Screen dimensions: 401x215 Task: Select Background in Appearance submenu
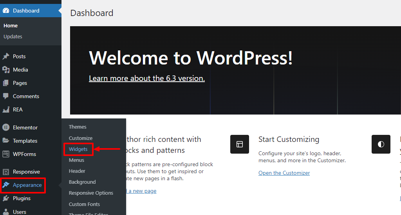[x=82, y=182]
